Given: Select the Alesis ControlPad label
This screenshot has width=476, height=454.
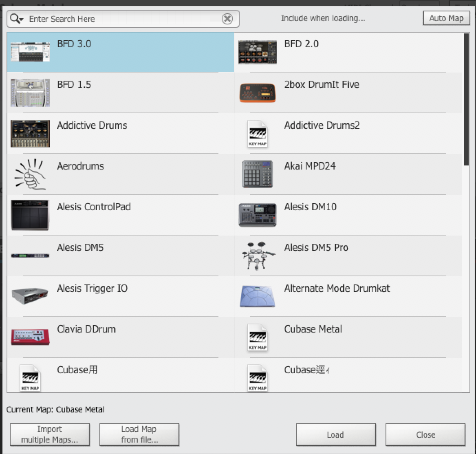Looking at the screenshot, I should (94, 207).
